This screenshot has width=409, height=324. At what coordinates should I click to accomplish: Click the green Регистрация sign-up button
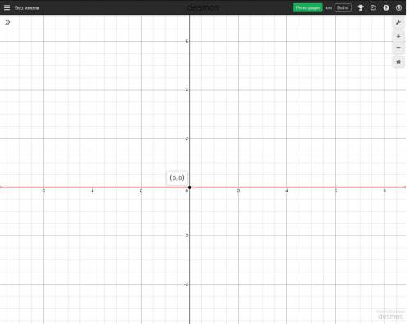[x=308, y=7]
